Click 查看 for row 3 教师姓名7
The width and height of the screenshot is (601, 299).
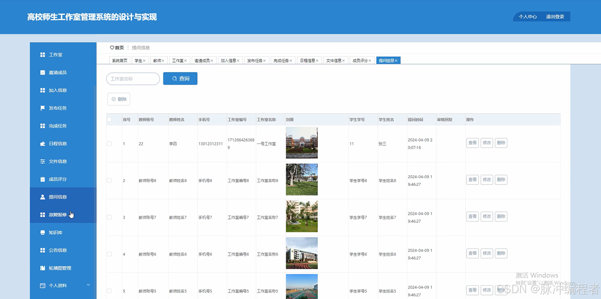(x=473, y=216)
